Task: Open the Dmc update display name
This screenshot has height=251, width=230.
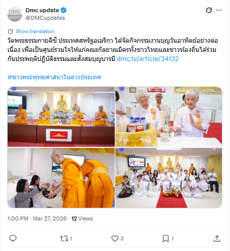Action: click(42, 10)
